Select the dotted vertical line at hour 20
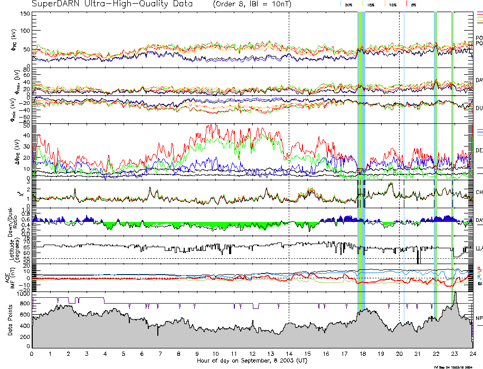The image size is (483, 369). pos(399,158)
